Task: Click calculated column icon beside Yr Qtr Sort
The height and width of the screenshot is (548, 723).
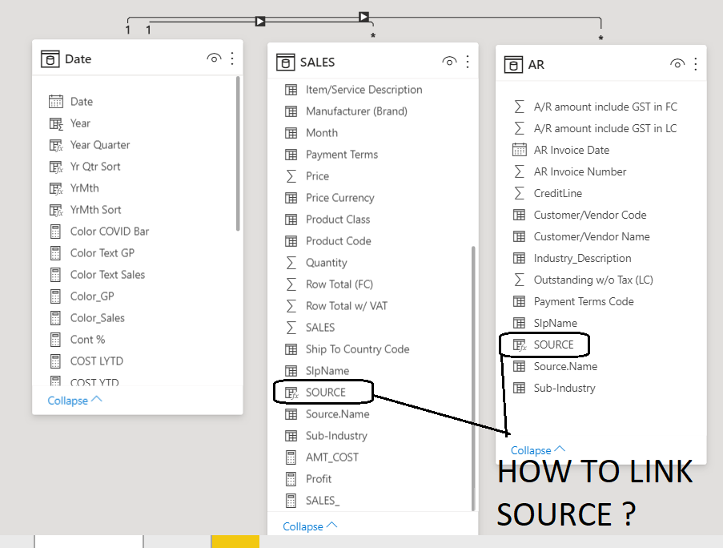Action: tap(56, 167)
